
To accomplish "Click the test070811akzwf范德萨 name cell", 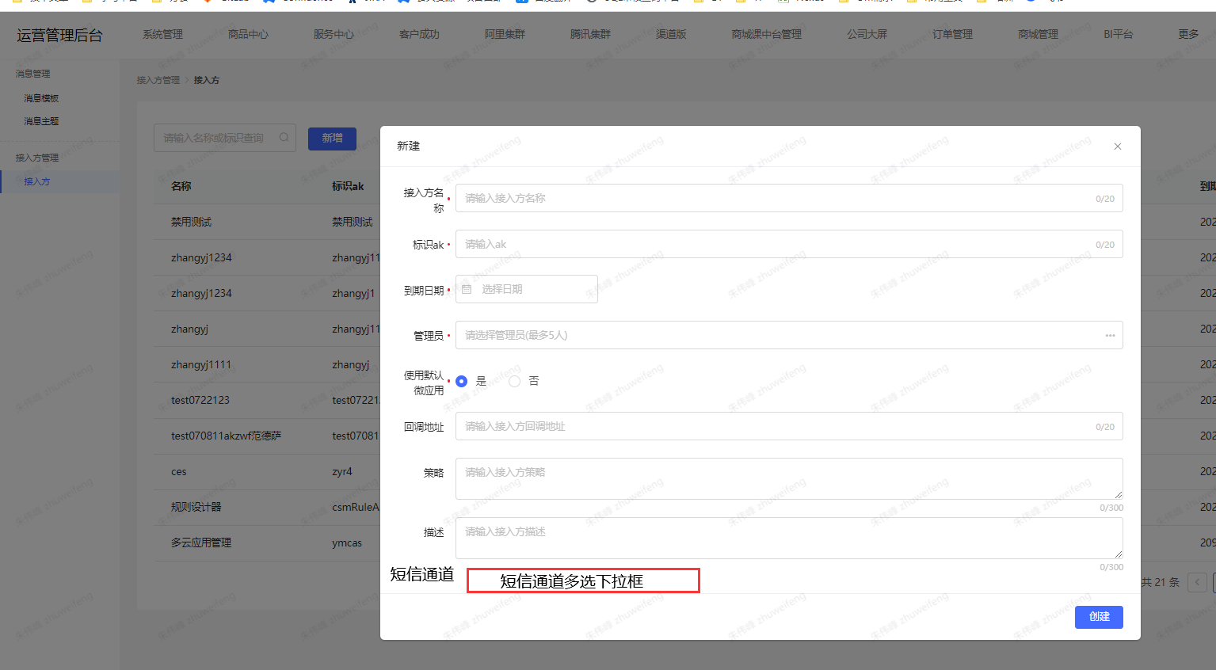I will pyautogui.click(x=226, y=436).
